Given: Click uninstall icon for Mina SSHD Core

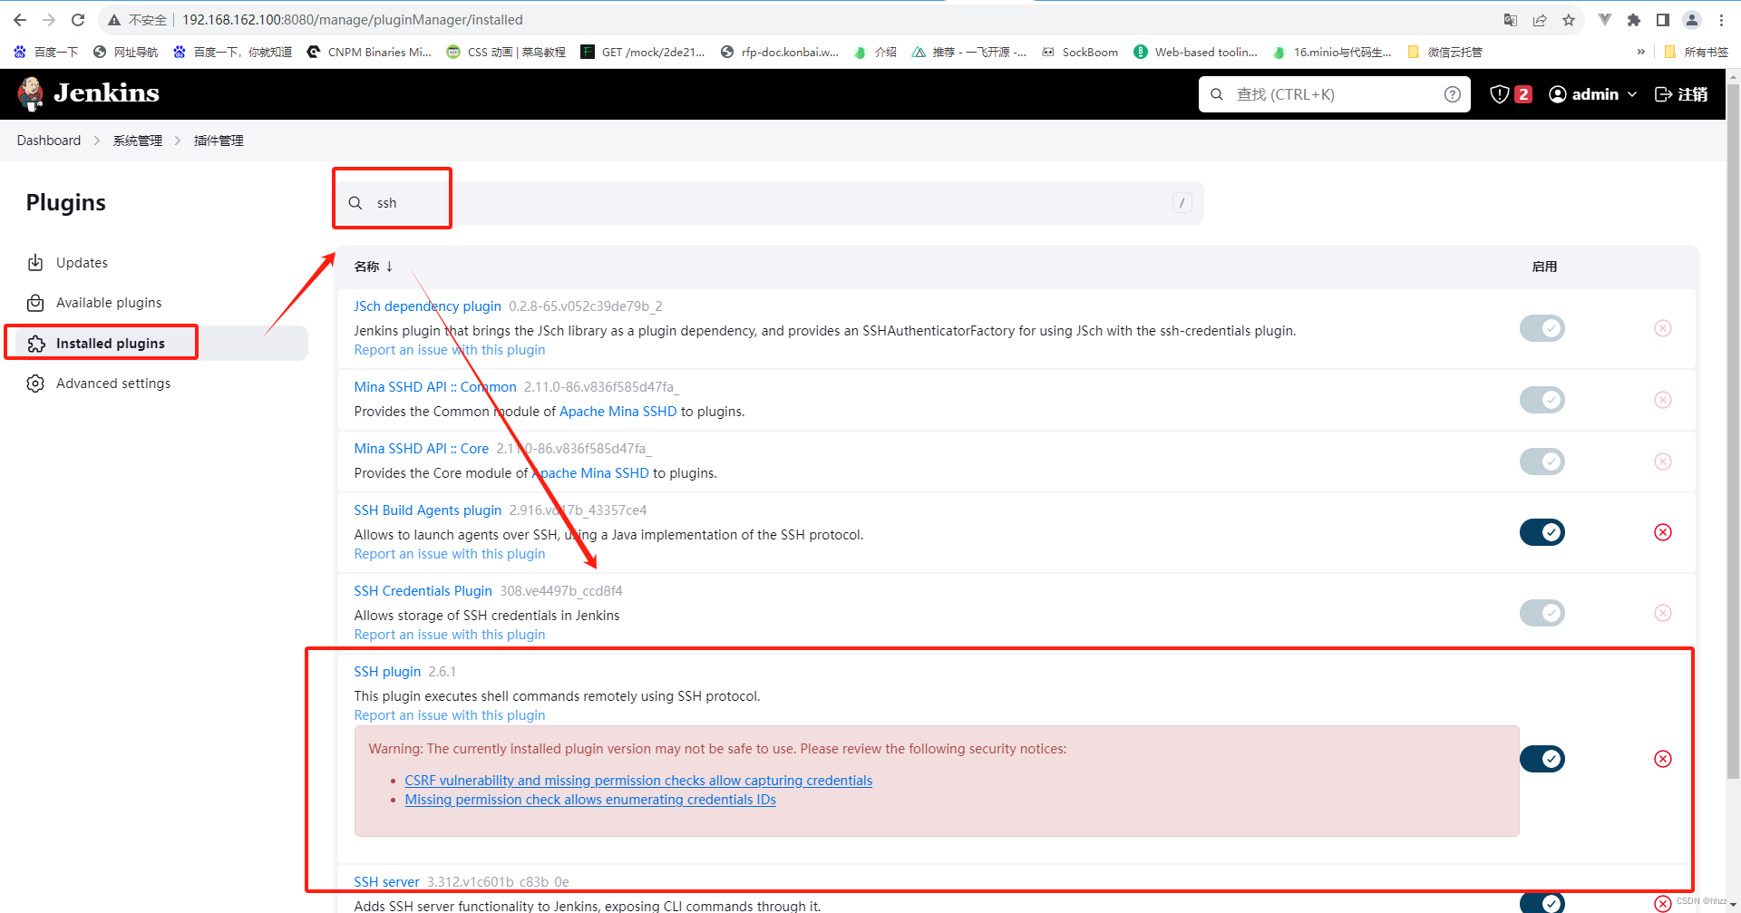Looking at the screenshot, I should pos(1663,461).
